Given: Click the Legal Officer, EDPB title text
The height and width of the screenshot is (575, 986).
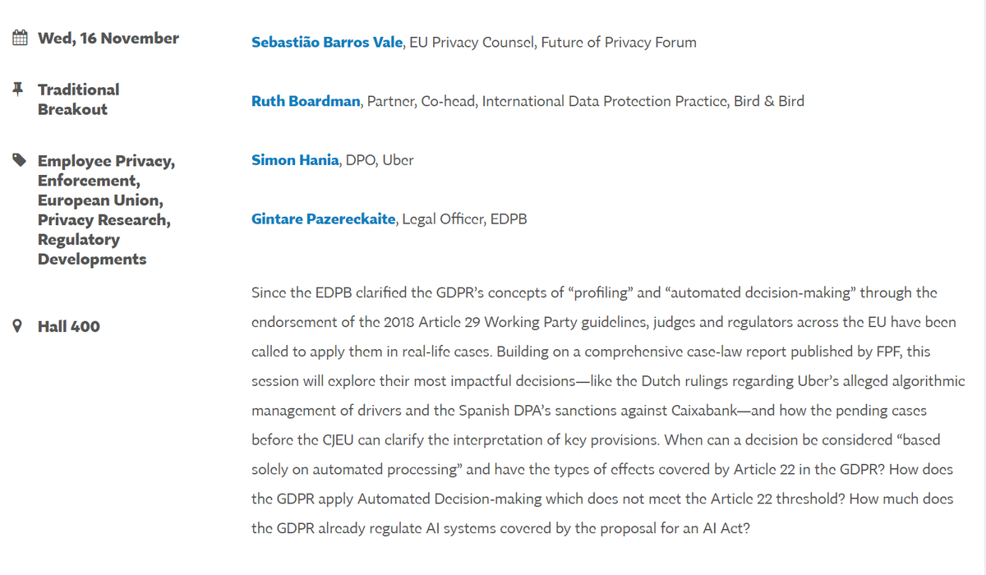Looking at the screenshot, I should point(464,219).
